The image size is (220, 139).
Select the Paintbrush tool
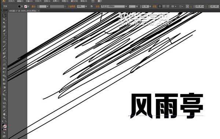tap(4, 46)
